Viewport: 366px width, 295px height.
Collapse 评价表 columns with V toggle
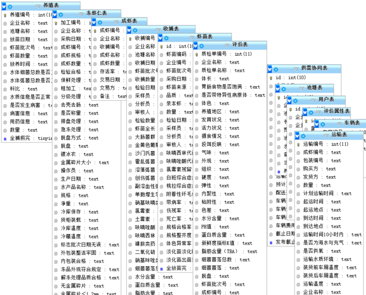195,46
